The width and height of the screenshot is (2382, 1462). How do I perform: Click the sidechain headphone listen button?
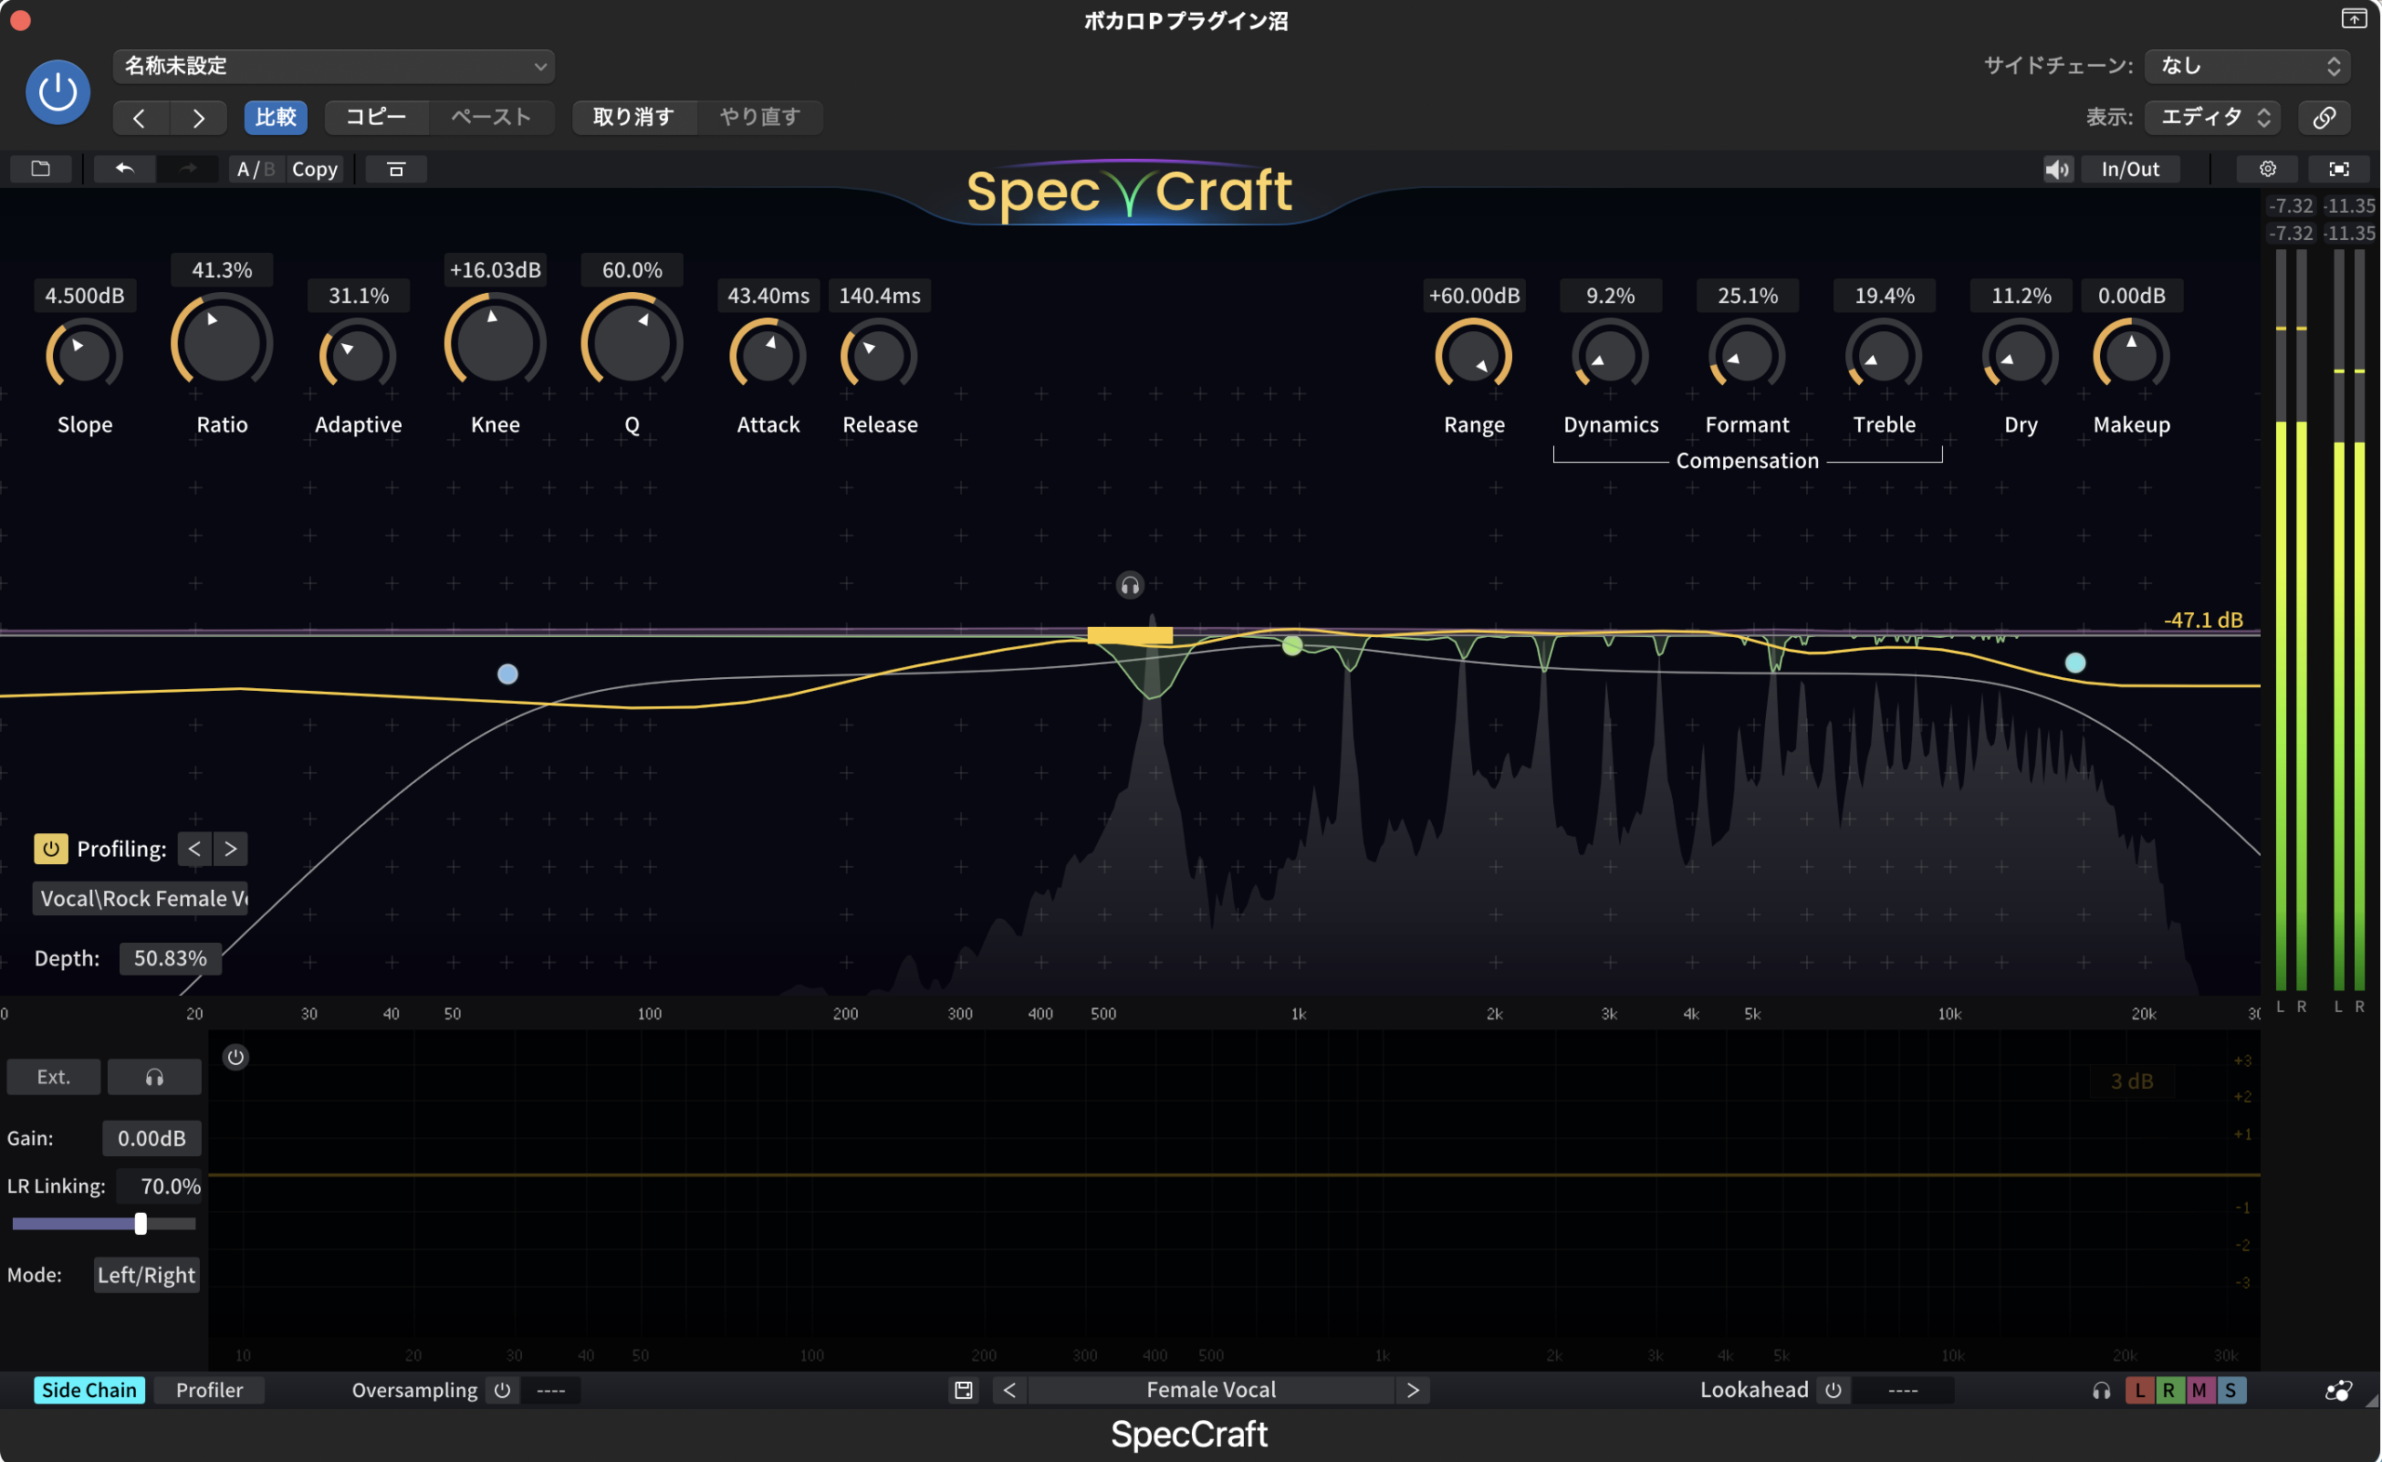tap(154, 1077)
